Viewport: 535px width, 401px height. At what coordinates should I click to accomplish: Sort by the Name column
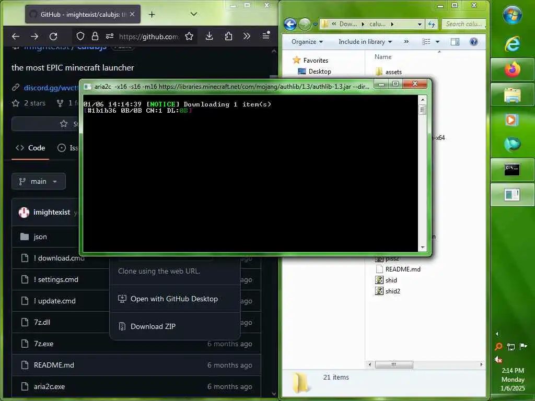point(383,56)
